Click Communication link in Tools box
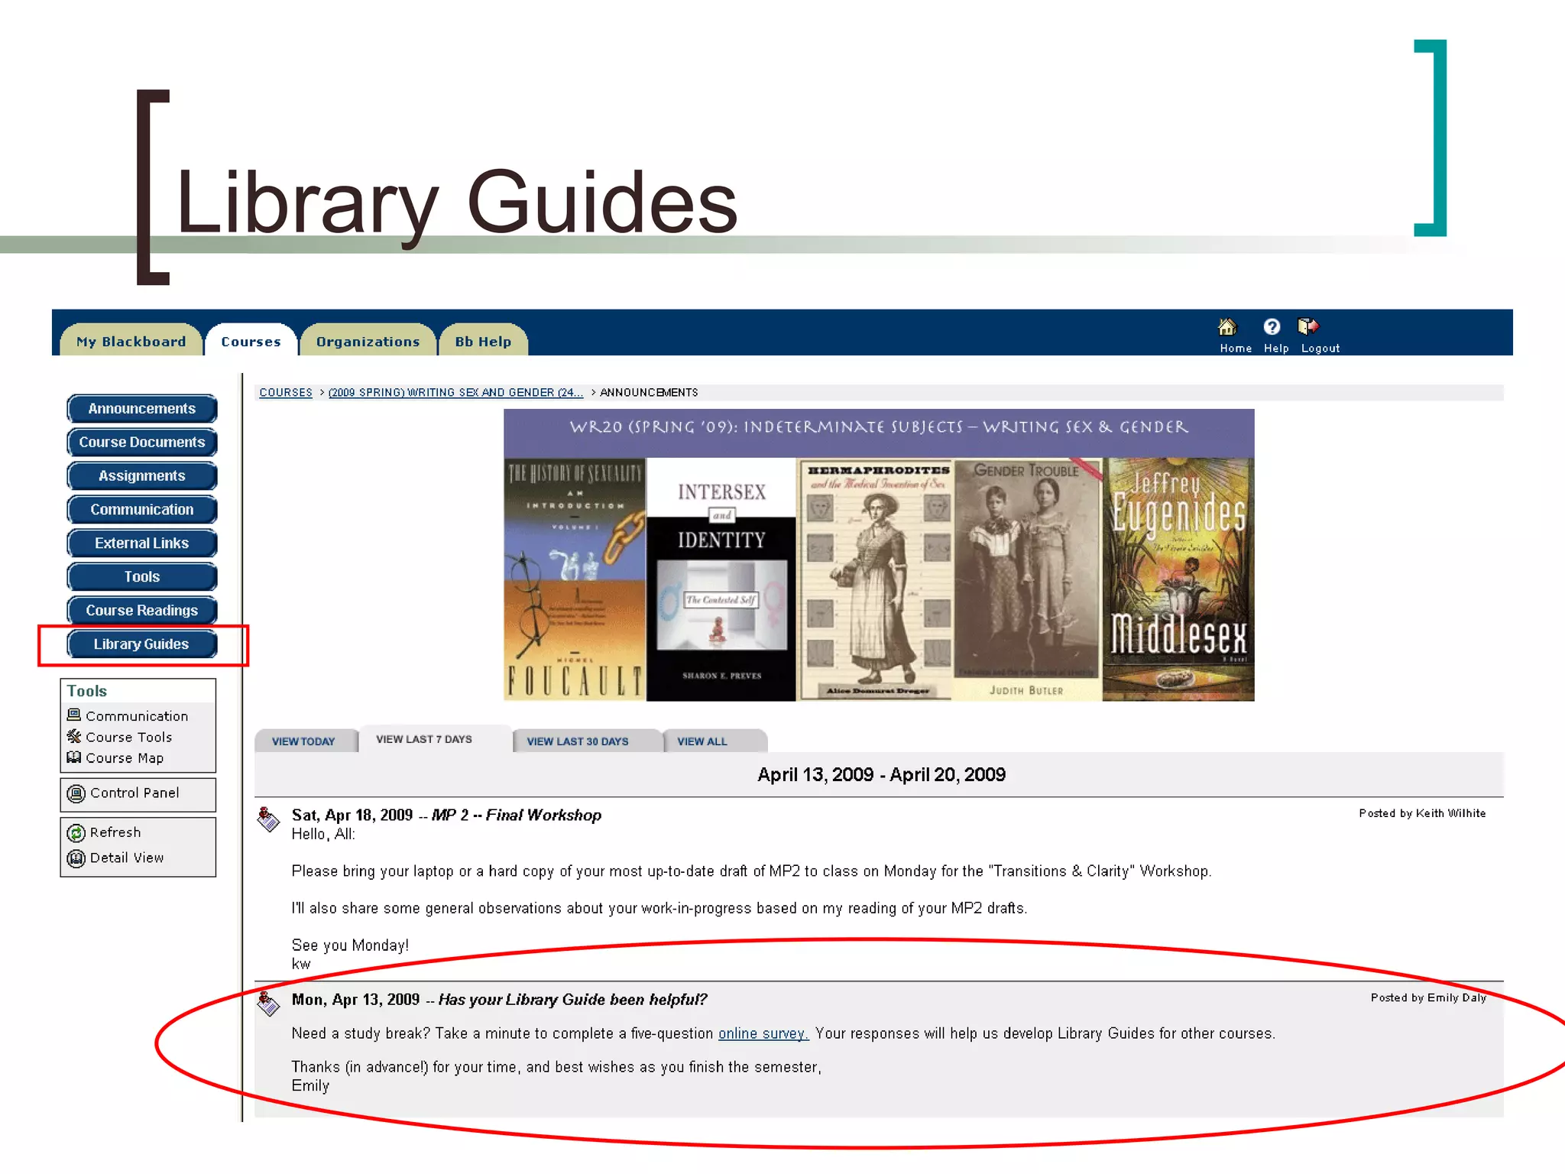Screen dimensions: 1565x1174 point(137,716)
